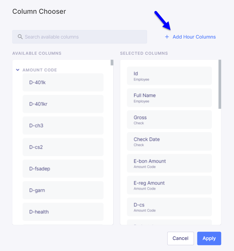The image size is (234, 251).
Task: Click Full Name in selected columns
Action: coord(169,98)
